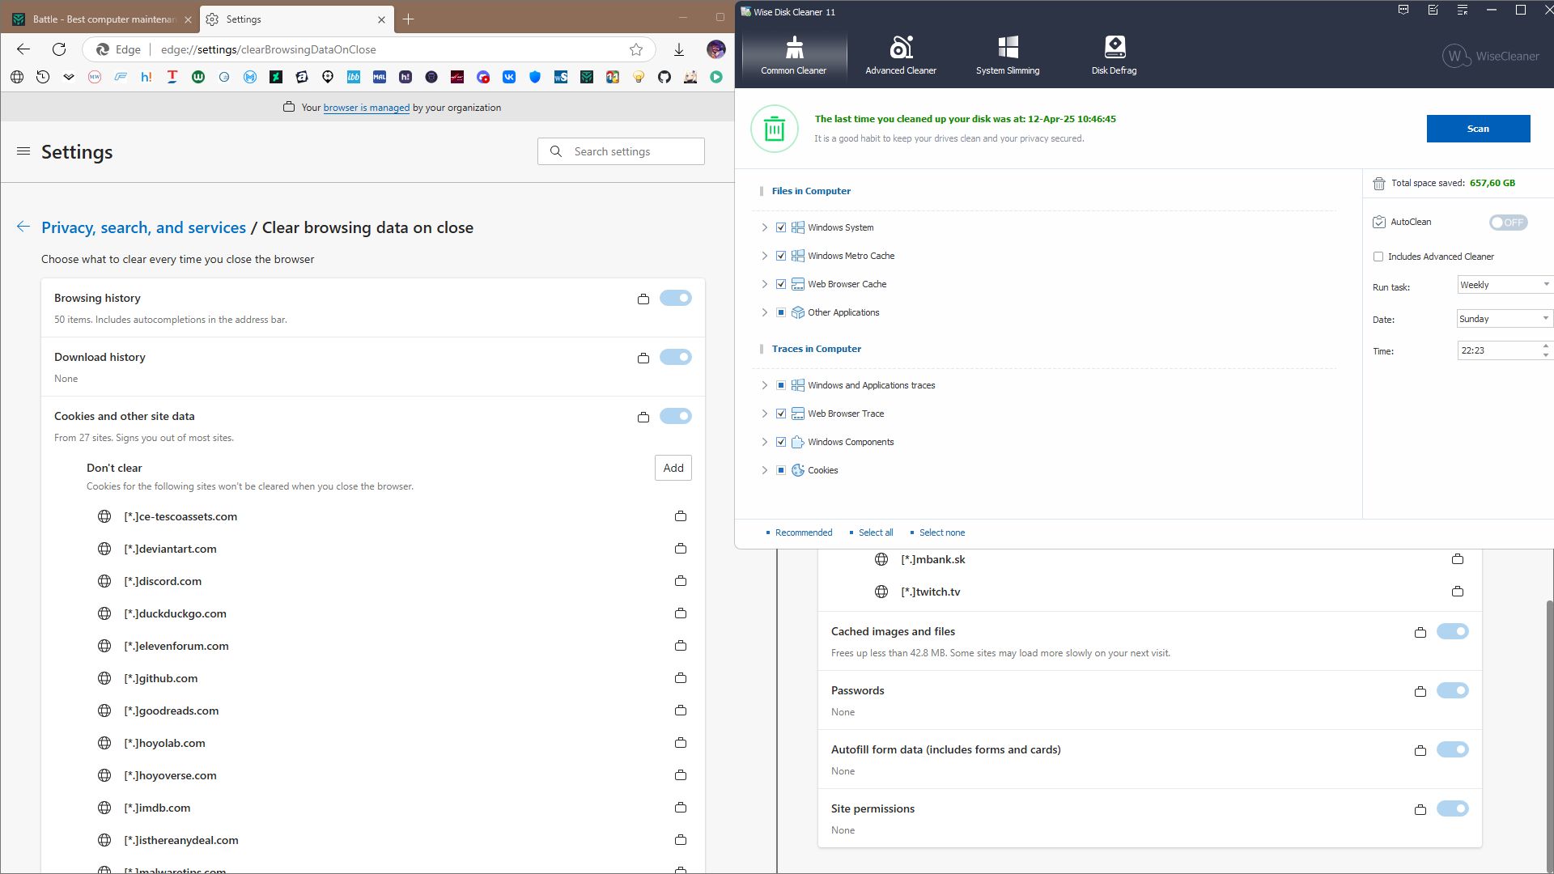Open the lightbulb bookmark icon

[x=639, y=77]
